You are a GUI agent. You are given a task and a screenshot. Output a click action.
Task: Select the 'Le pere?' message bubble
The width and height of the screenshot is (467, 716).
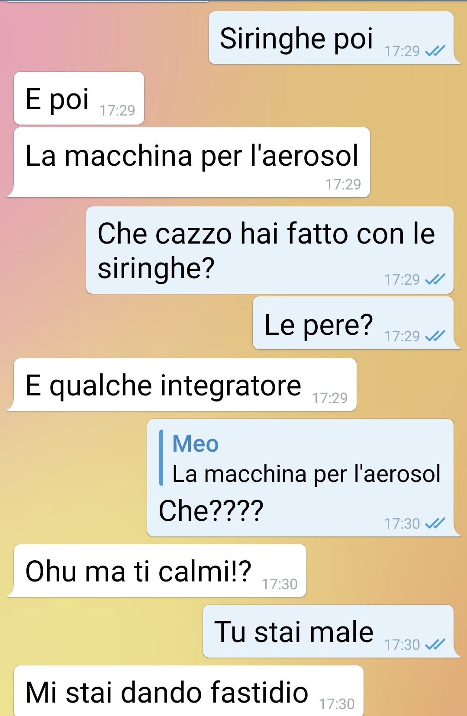pos(357,323)
